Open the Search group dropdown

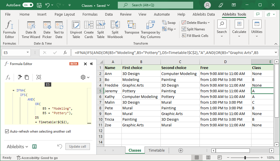222,29
